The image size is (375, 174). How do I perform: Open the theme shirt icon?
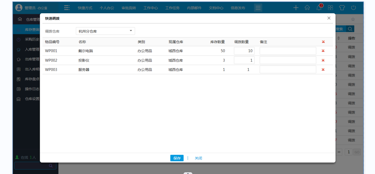click(x=342, y=8)
